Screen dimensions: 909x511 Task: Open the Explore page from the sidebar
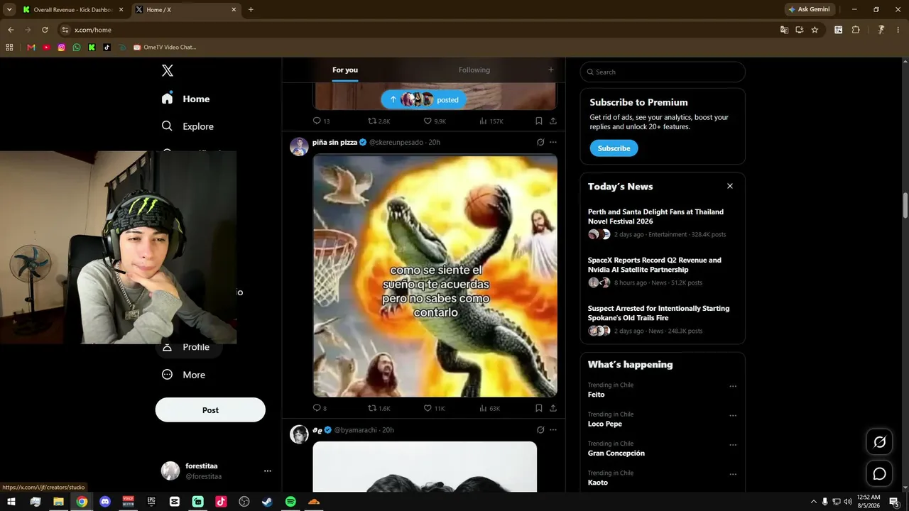coord(187,126)
